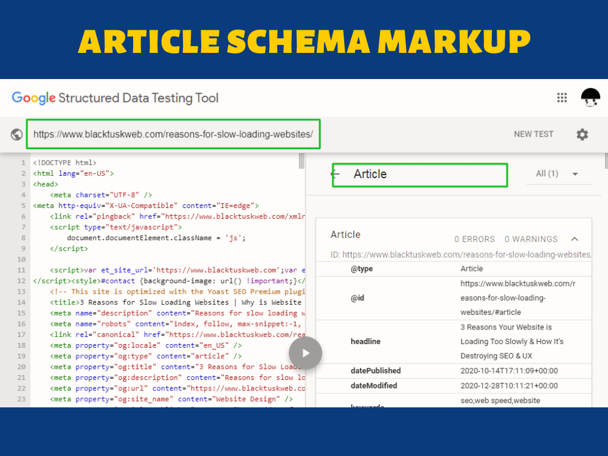608x456 pixels.
Task: Click the URL input field
Action: tap(173, 134)
